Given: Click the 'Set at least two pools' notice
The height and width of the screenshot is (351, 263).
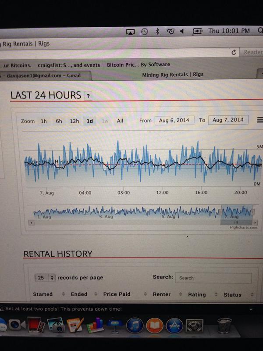Looking at the screenshot, I should tap(64, 309).
